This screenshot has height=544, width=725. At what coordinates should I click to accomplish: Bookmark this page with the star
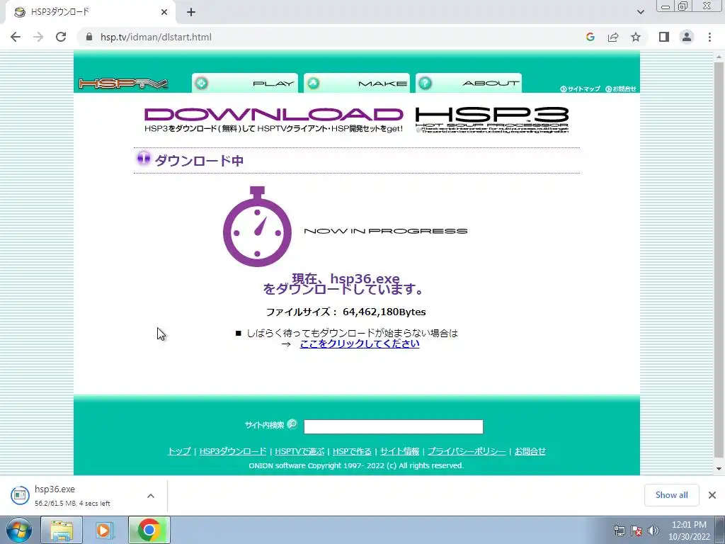point(636,37)
